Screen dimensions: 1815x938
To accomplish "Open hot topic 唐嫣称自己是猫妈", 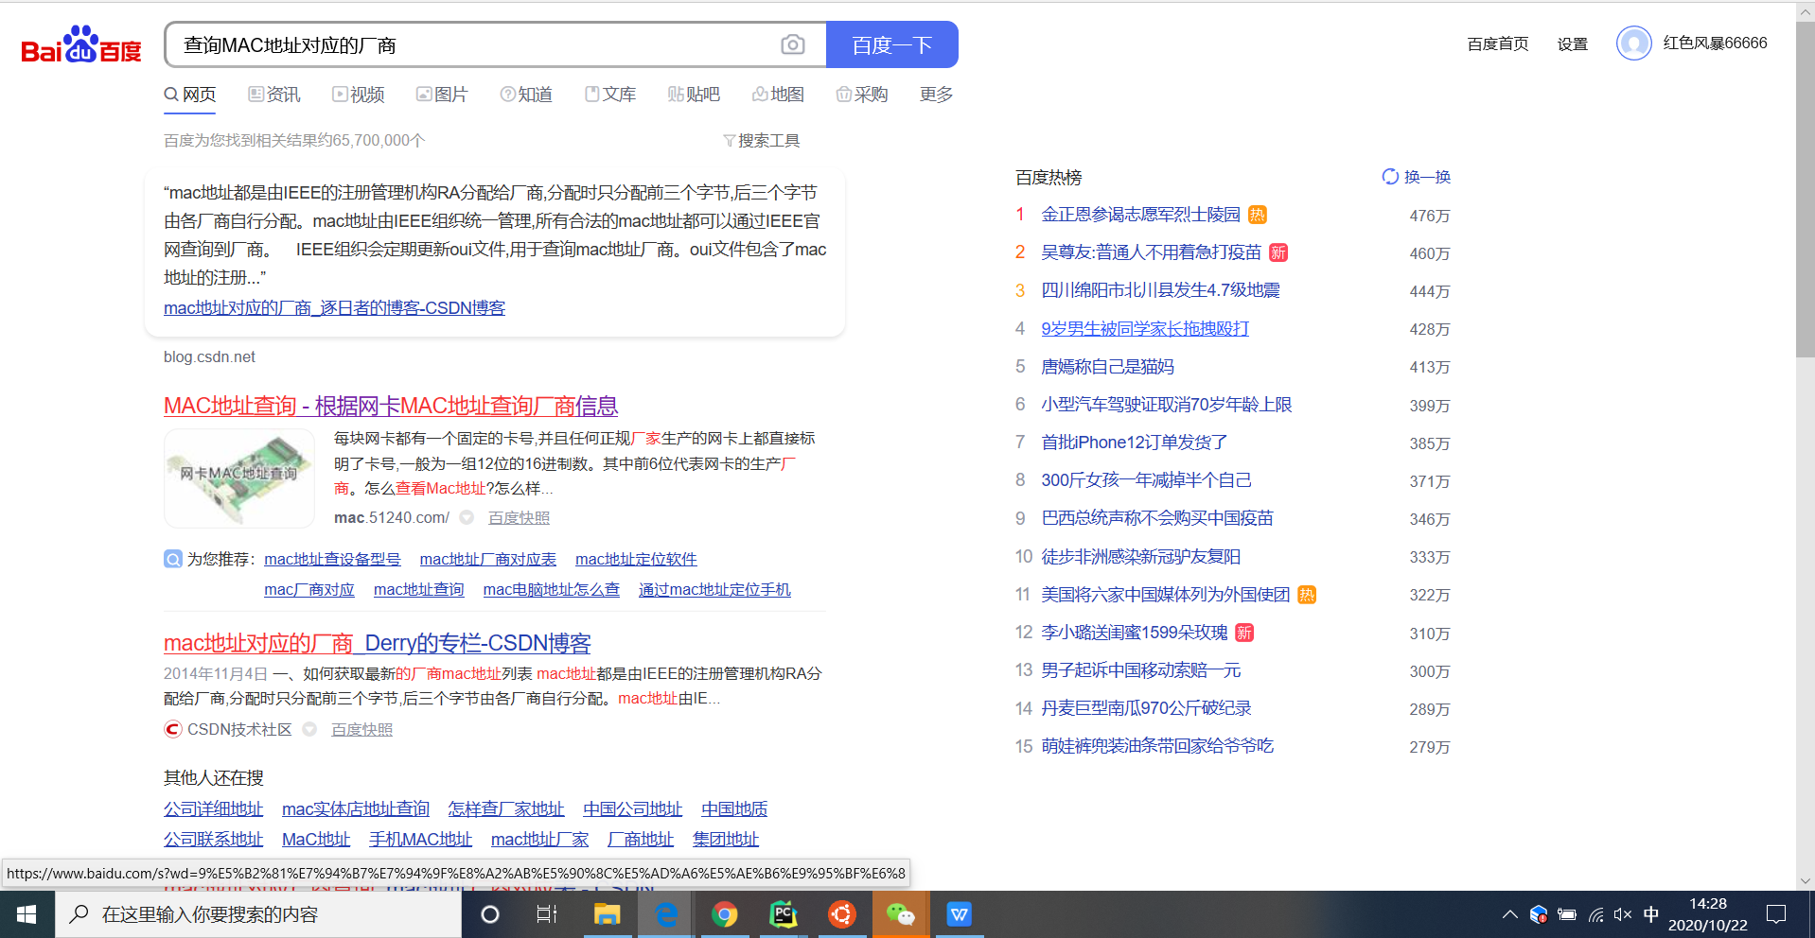I will [x=1107, y=367].
